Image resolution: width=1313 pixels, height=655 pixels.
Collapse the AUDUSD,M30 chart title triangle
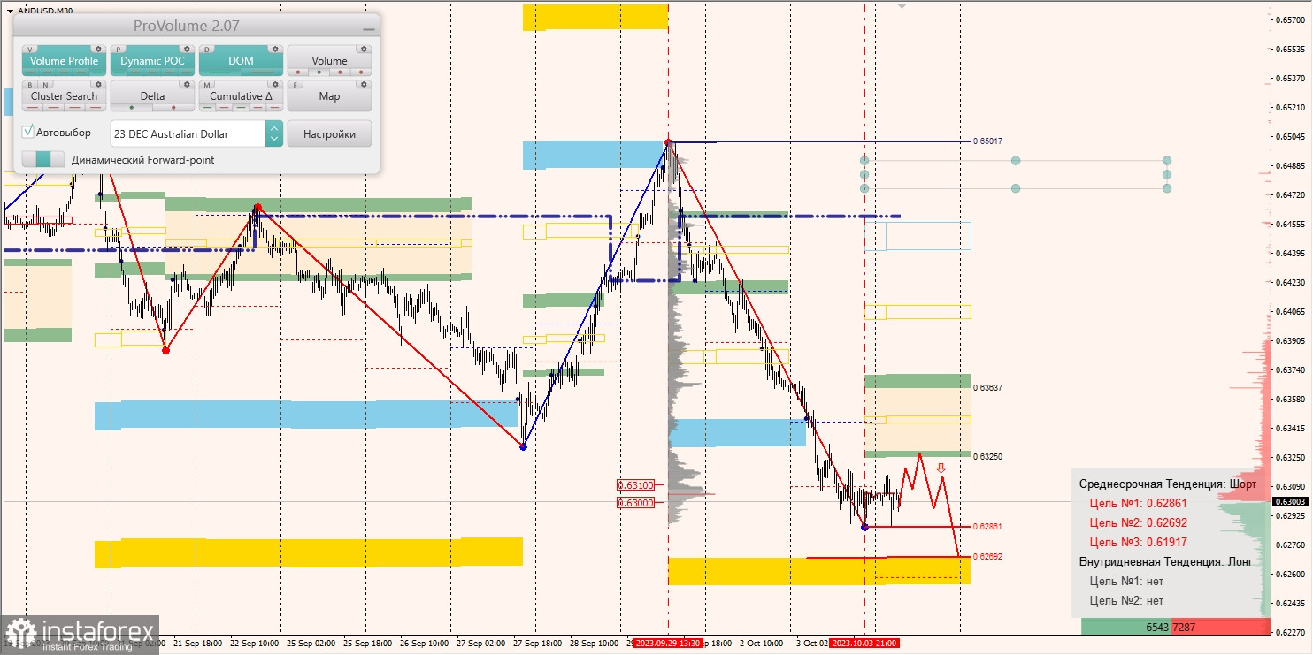(x=10, y=11)
